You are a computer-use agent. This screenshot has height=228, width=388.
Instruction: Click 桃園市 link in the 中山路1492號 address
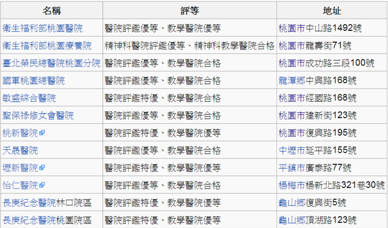point(292,29)
